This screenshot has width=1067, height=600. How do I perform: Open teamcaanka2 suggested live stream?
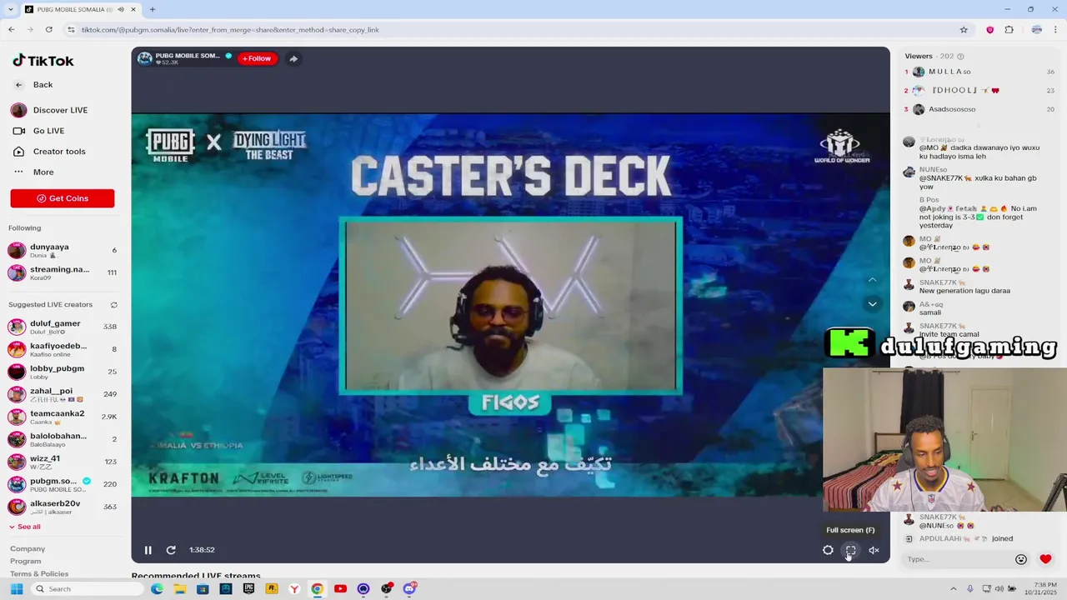pos(63,417)
